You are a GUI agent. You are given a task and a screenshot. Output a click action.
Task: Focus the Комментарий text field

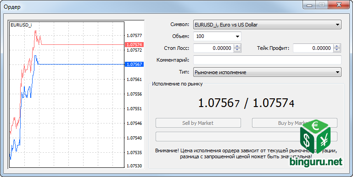click(267, 60)
